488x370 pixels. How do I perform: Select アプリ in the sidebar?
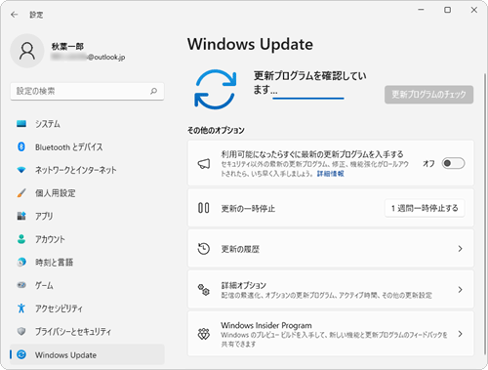tap(87, 216)
